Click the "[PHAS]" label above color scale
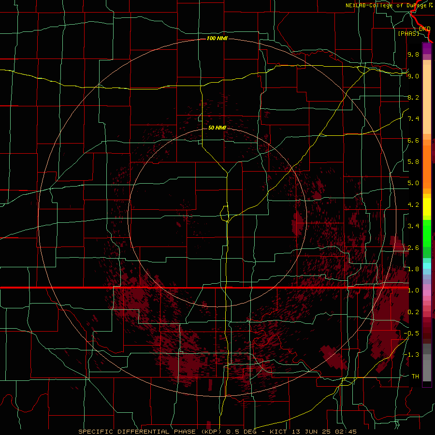This screenshot has height=435, width=435. (408, 33)
